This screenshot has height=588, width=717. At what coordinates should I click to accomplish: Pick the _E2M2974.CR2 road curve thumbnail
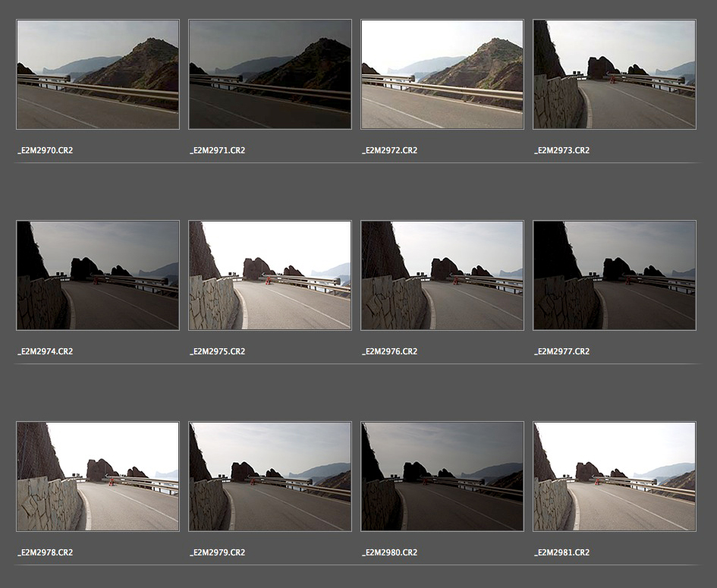pyautogui.click(x=97, y=275)
